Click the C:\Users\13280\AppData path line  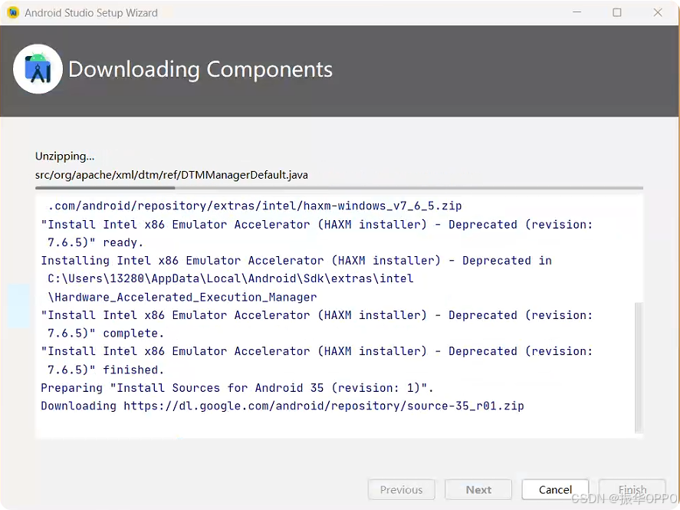coord(230,278)
